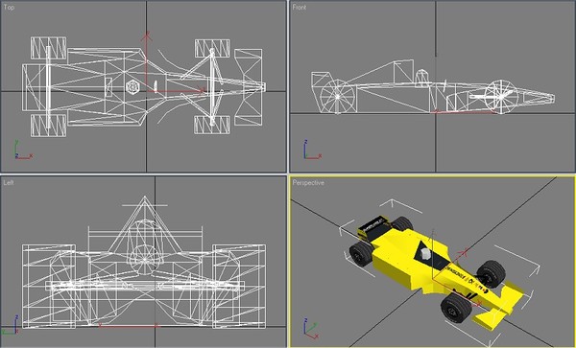Click the Front viewport label

[299, 7]
